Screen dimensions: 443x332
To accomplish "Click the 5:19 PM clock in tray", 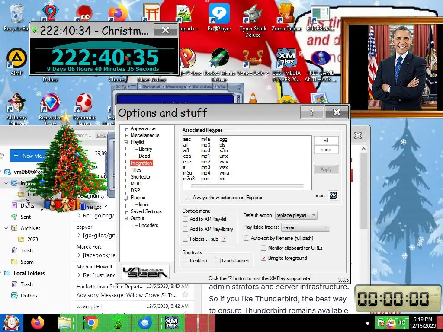I will point(422,319).
